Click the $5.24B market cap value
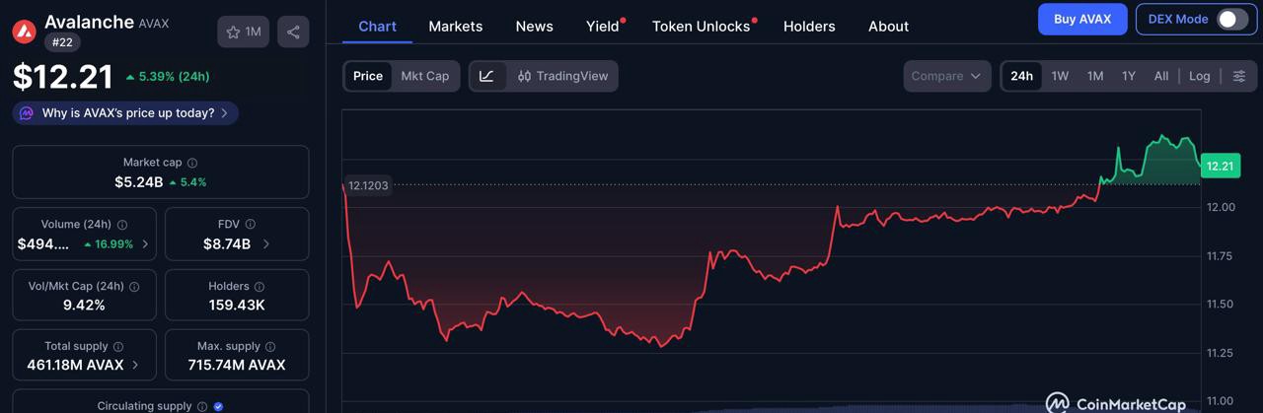Image resolution: width=1263 pixels, height=413 pixels. [x=138, y=182]
